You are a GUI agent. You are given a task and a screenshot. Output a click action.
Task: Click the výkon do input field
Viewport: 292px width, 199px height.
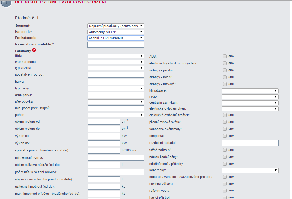[x=104, y=143]
